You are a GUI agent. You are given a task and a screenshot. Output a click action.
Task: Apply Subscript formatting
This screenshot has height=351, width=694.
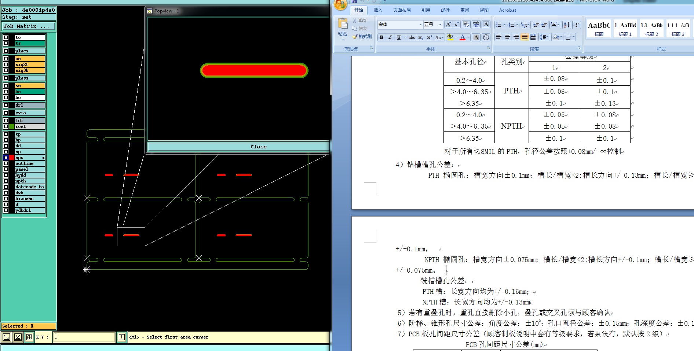[x=421, y=37]
